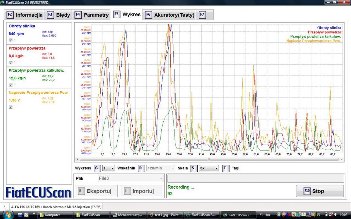Open the Plik File3 dropdown
Screen dimensions: 351x219
[130, 178]
